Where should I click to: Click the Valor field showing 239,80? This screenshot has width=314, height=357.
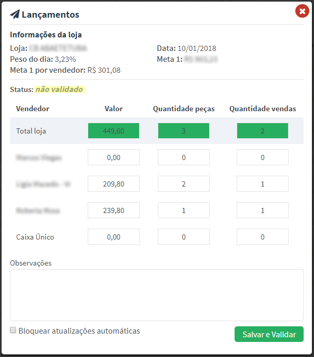pyautogui.click(x=114, y=210)
